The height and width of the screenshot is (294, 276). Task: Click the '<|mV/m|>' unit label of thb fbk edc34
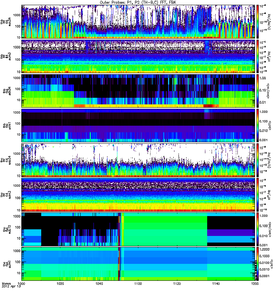pos(268,91)
